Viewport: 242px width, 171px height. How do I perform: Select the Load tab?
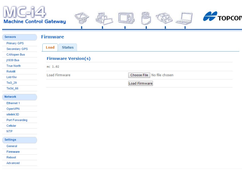point(50,48)
